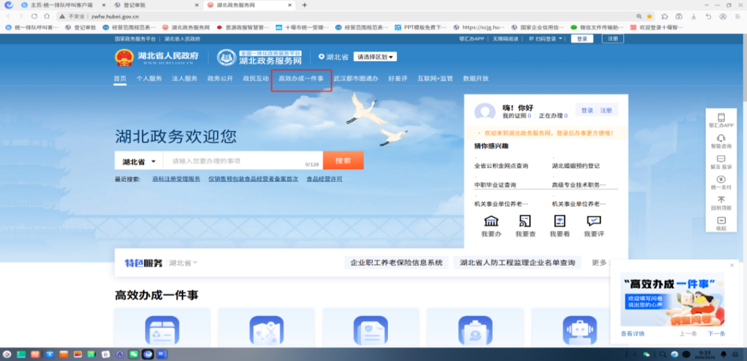
Task: Bookmark page using the star icon
Action: pyautogui.click(x=649, y=16)
